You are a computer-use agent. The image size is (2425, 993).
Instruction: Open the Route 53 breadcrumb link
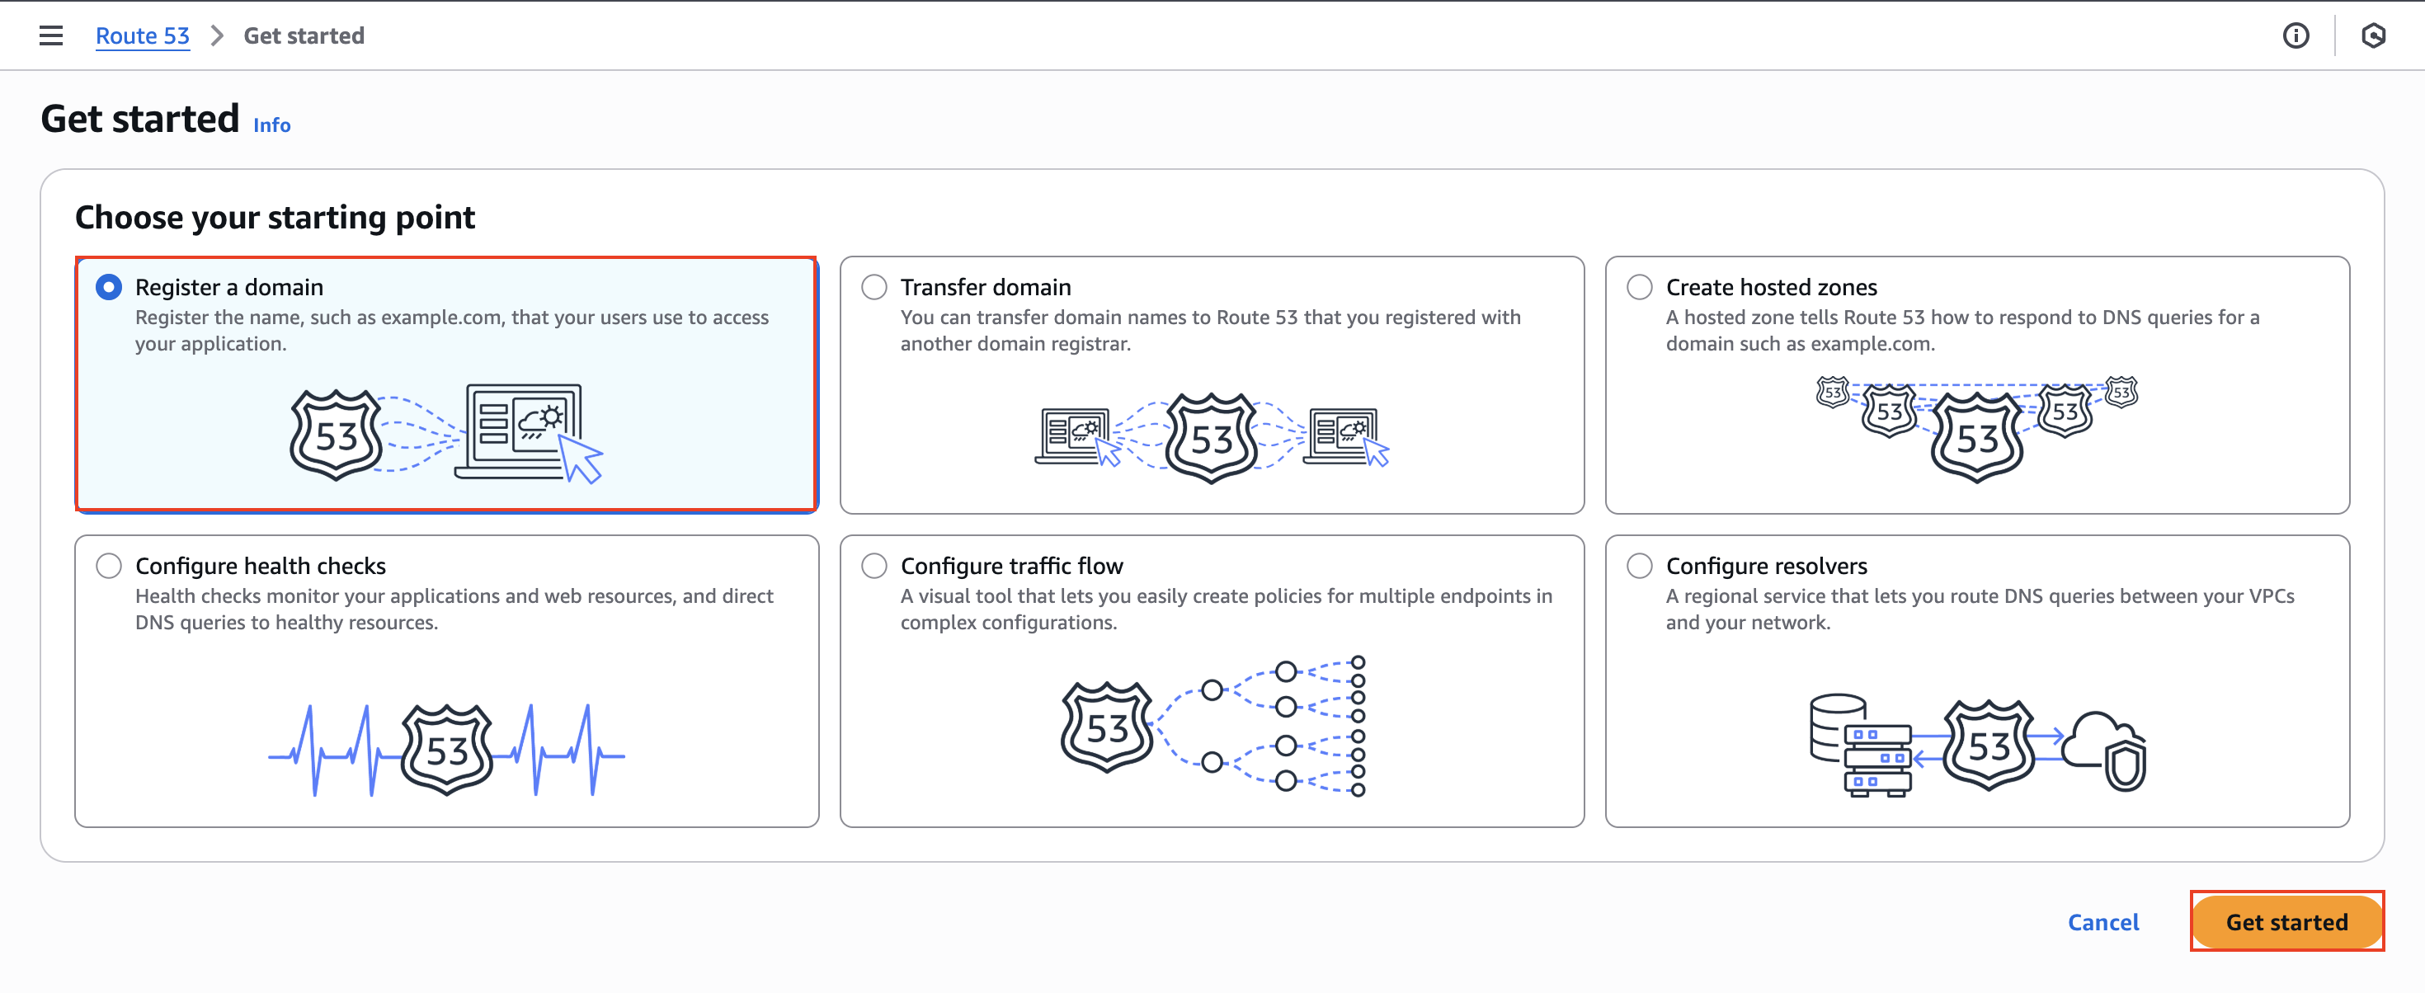pos(142,35)
